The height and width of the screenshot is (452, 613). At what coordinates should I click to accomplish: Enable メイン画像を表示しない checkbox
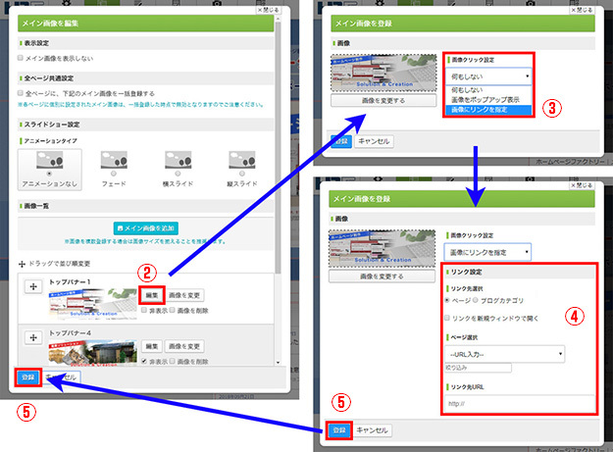pyautogui.click(x=22, y=58)
